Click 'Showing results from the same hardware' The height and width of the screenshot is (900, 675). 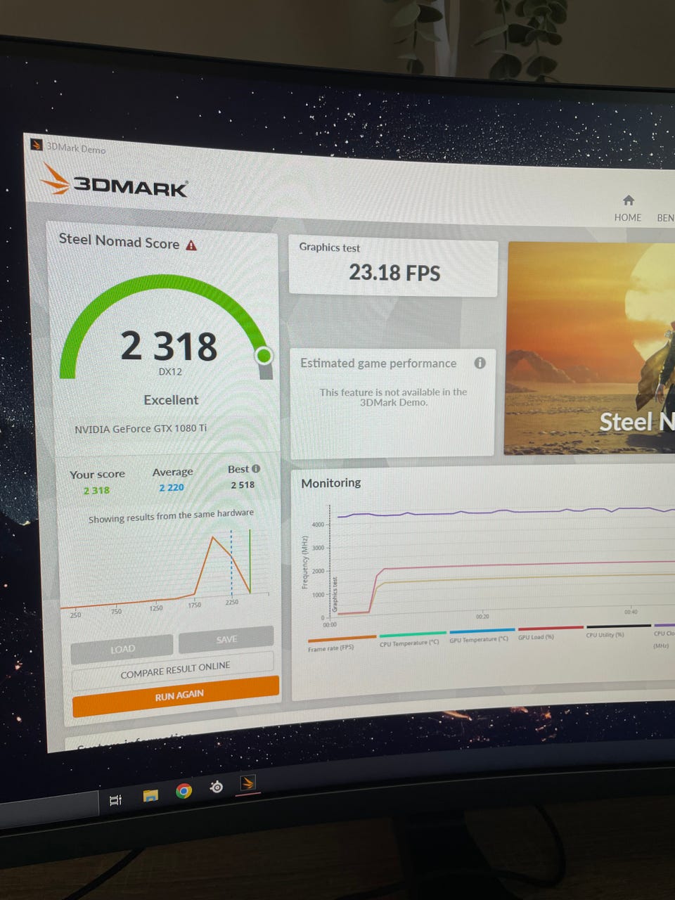(171, 515)
